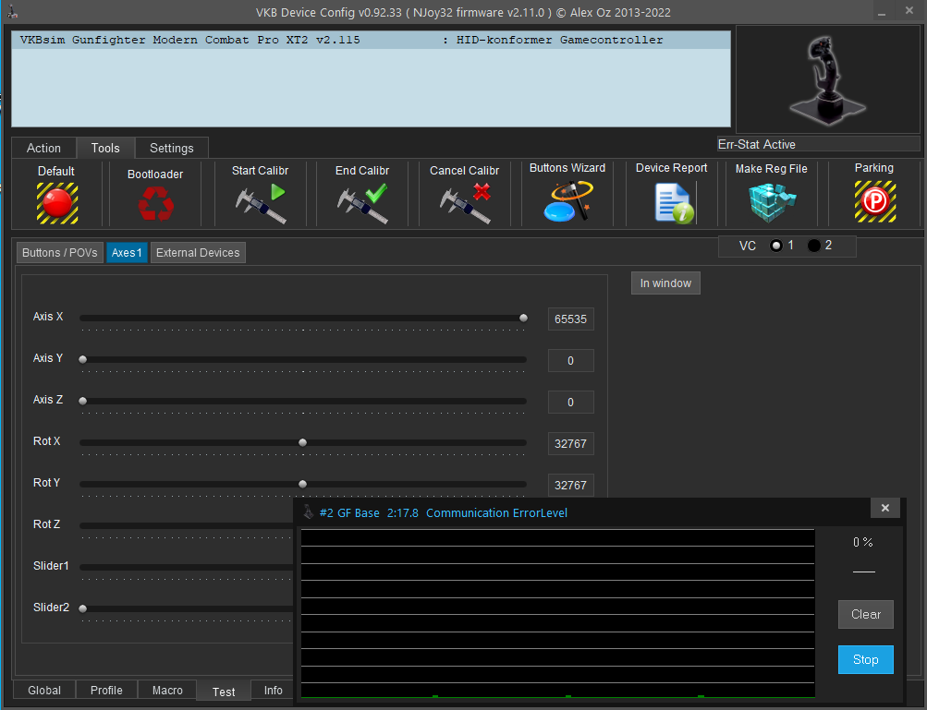927x710 pixels.
Task: Select VC radio option 1
Action: click(776, 246)
